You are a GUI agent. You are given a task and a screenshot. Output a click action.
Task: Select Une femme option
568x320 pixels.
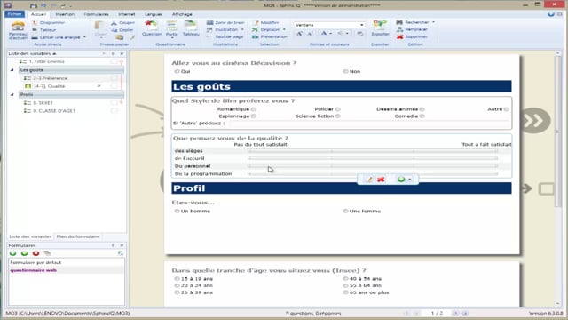[x=345, y=212]
